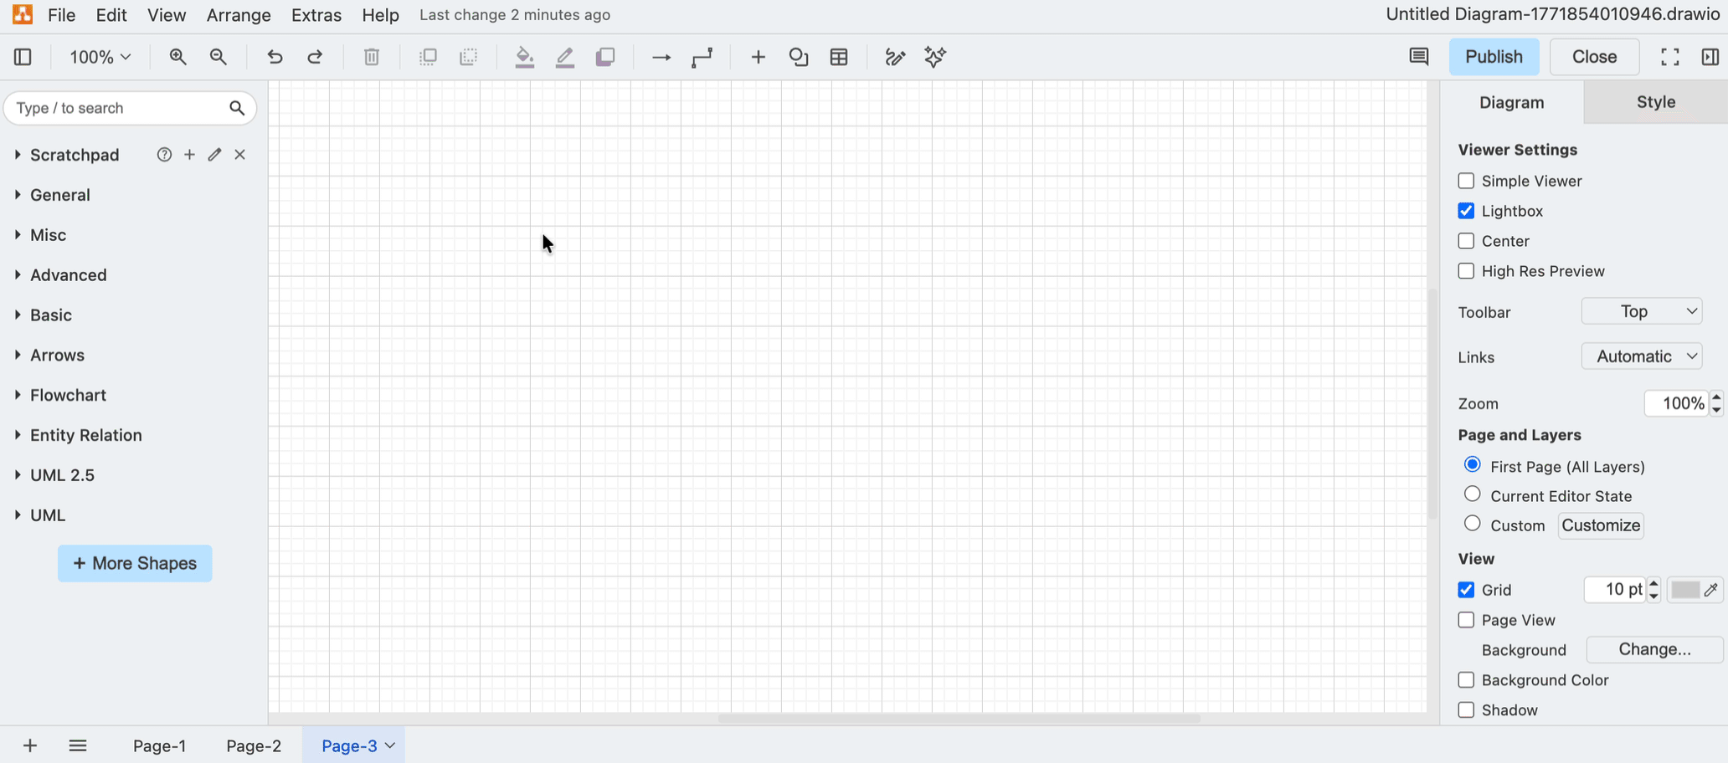Enable the High Res Preview checkbox
This screenshot has height=763, width=1728.
pyautogui.click(x=1466, y=271)
